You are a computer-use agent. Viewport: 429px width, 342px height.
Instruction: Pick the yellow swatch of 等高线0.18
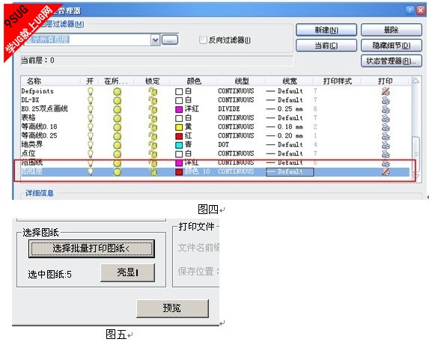(x=179, y=127)
